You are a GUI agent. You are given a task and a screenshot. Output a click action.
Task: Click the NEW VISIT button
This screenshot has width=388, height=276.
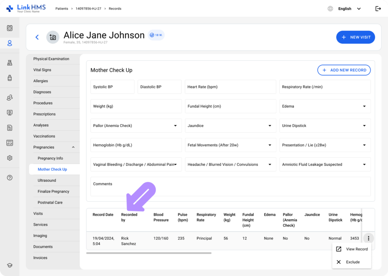click(x=355, y=37)
